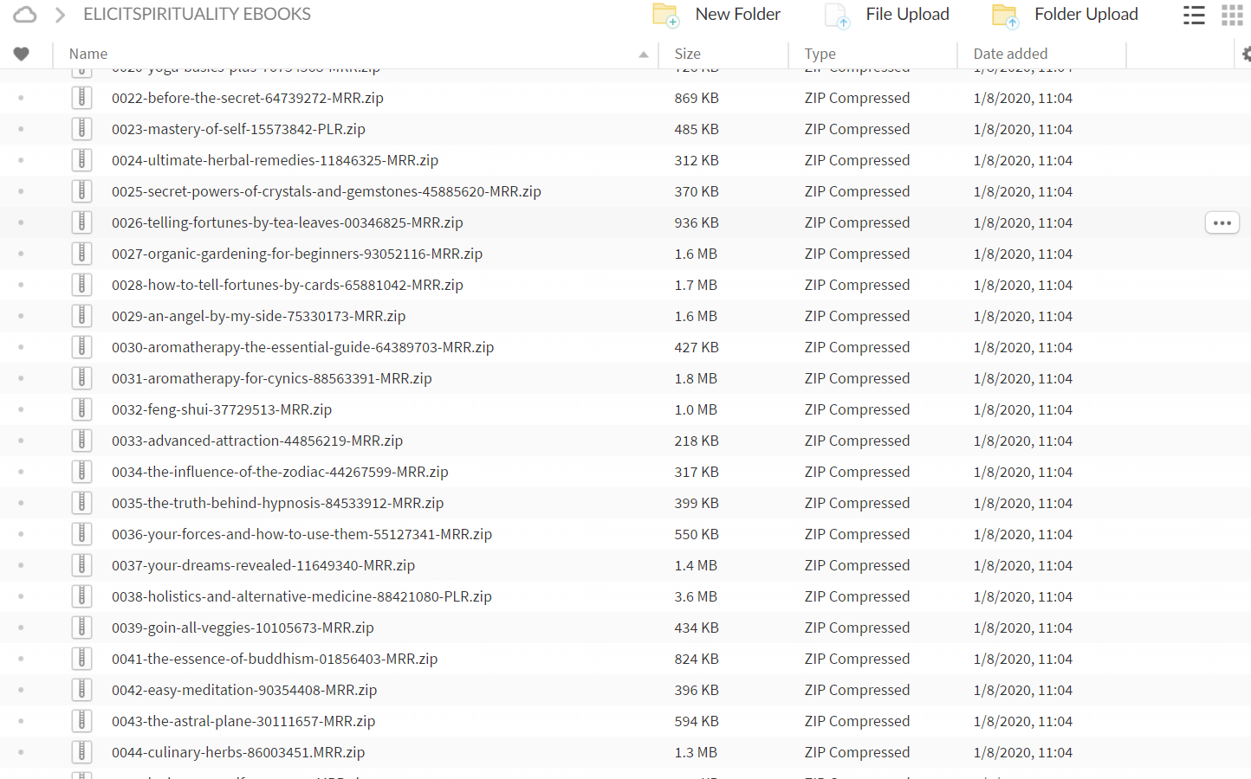Screen dimensions: 1251x779
Task: Click the New Folder icon
Action: click(x=665, y=15)
